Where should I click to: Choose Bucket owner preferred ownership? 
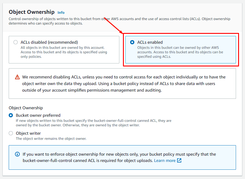pos(10,115)
